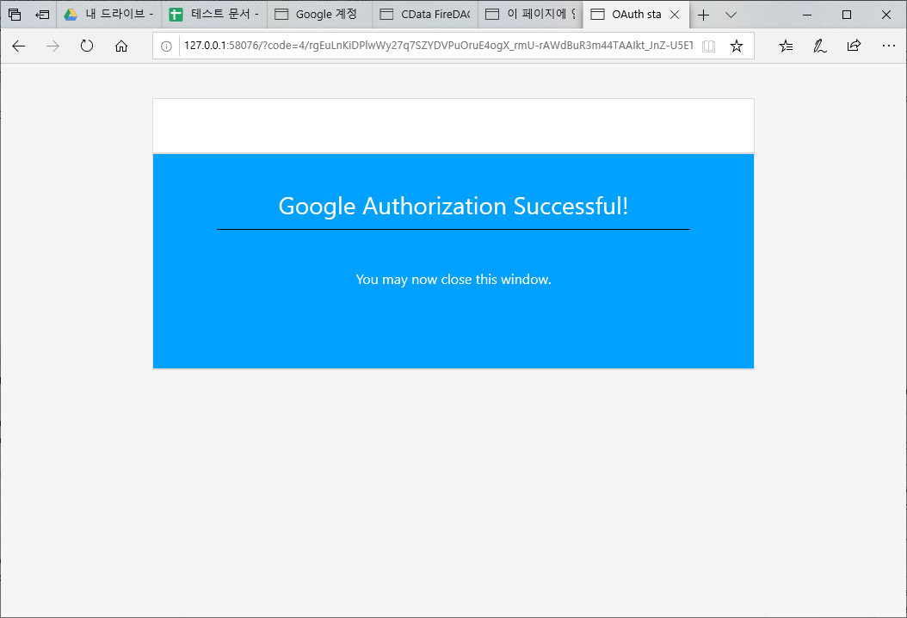The height and width of the screenshot is (618, 907).
Task: Set these tabs aside icon
Action: pyautogui.click(x=42, y=15)
